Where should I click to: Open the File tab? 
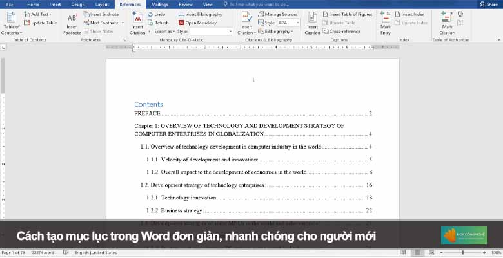tap(10, 5)
